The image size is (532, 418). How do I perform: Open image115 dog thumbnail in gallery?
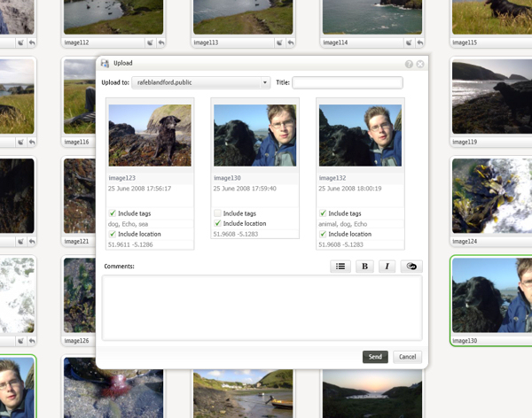pos(492,17)
